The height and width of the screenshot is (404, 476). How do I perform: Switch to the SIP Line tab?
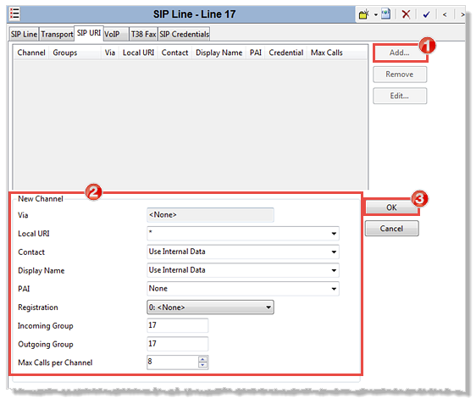click(x=24, y=34)
